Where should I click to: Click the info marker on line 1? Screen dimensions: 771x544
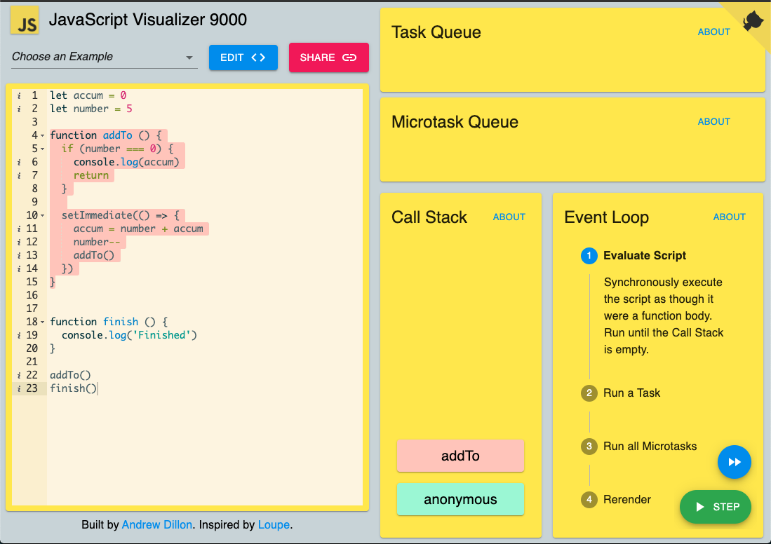(x=19, y=95)
